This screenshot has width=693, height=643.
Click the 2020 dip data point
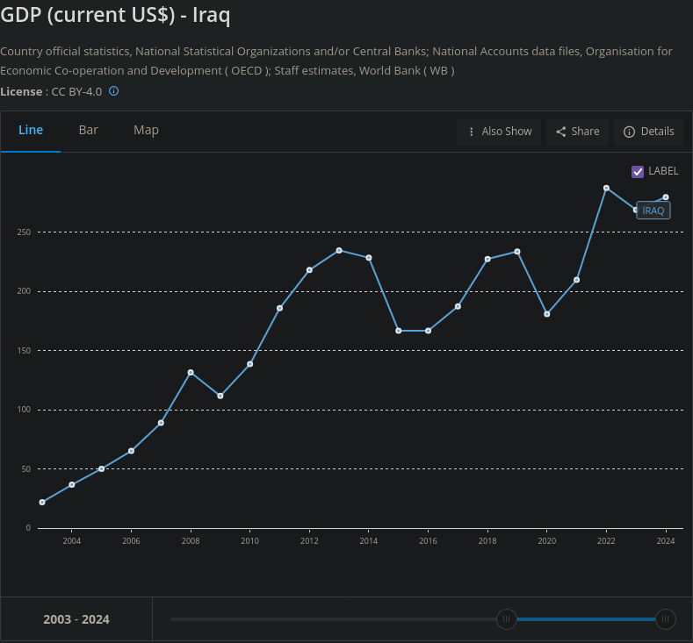pos(547,314)
